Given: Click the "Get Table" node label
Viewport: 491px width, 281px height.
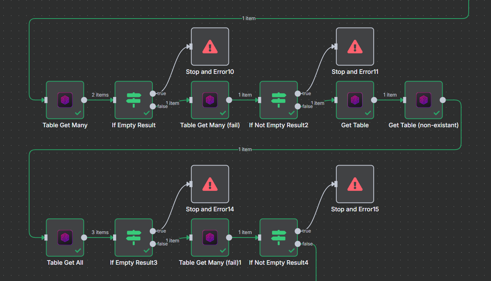Looking at the screenshot, I should point(355,125).
